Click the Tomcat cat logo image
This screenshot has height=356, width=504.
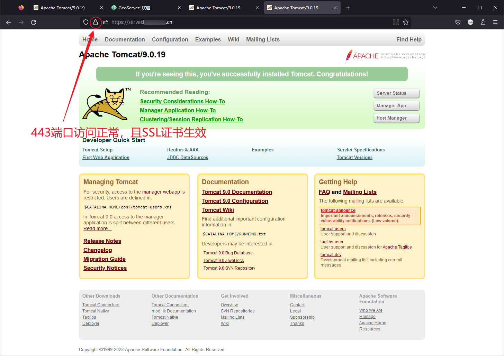[x=107, y=104]
